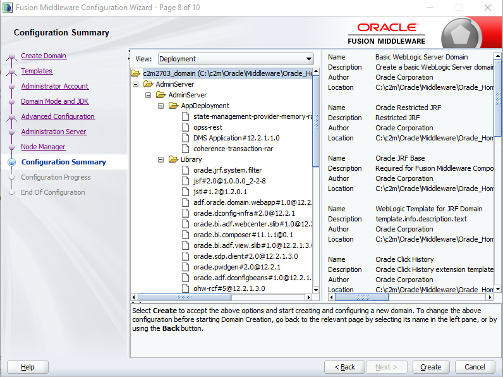Click the file icon beside jsf#2.0@1.0.0.0_2-2-8
Screen dimensions: 503x377
[185, 181]
